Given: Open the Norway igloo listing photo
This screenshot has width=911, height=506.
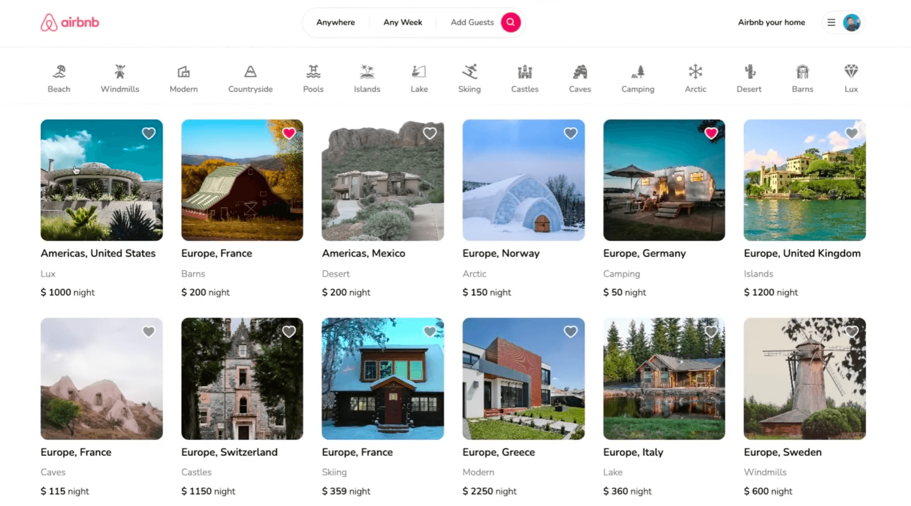Looking at the screenshot, I should (524, 180).
